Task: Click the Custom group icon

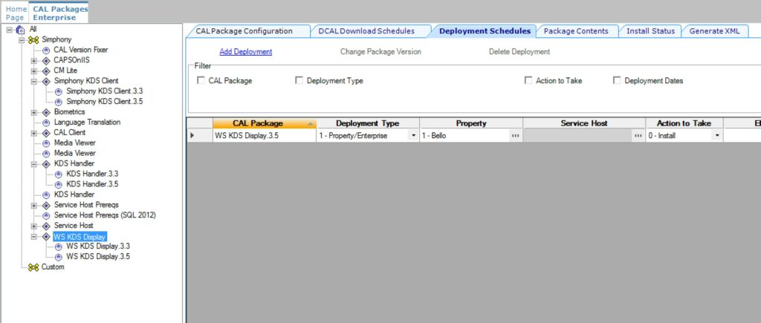Action: [x=33, y=267]
